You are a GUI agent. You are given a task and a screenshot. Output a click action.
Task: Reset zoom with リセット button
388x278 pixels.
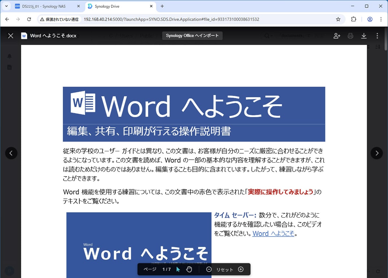click(x=225, y=270)
